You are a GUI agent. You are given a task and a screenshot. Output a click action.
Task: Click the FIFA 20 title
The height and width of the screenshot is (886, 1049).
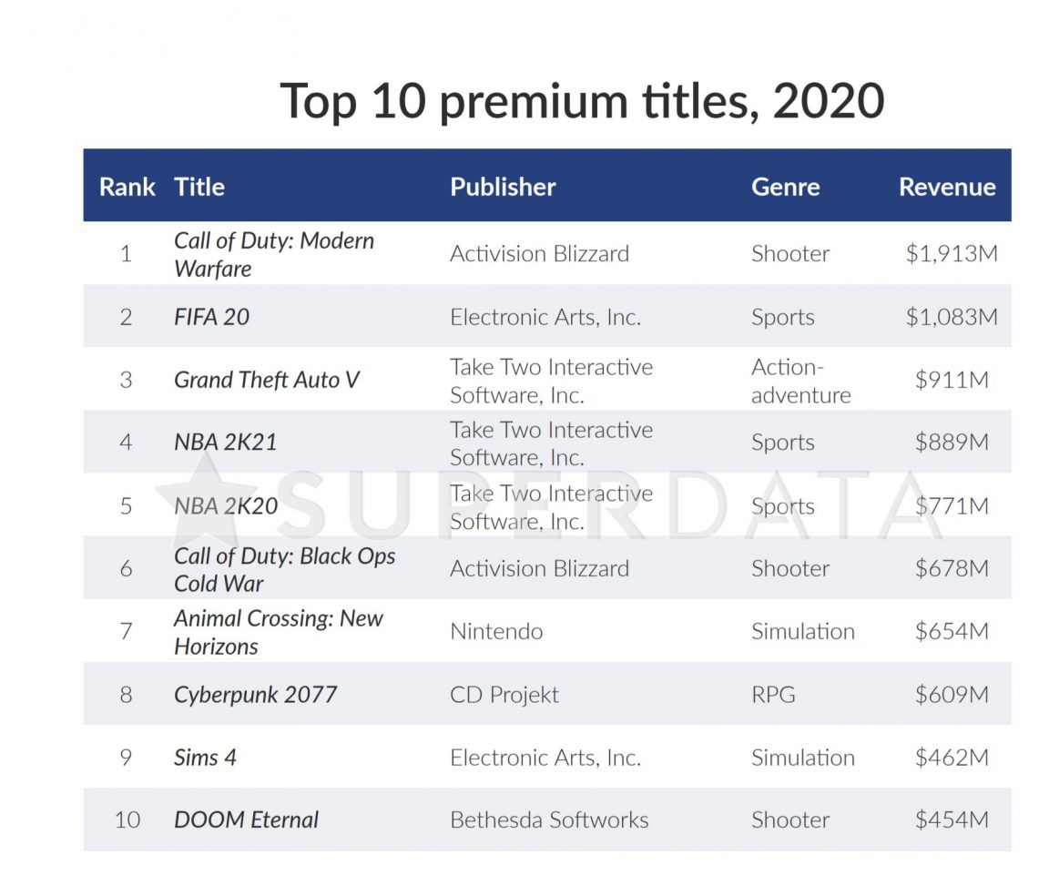211,317
